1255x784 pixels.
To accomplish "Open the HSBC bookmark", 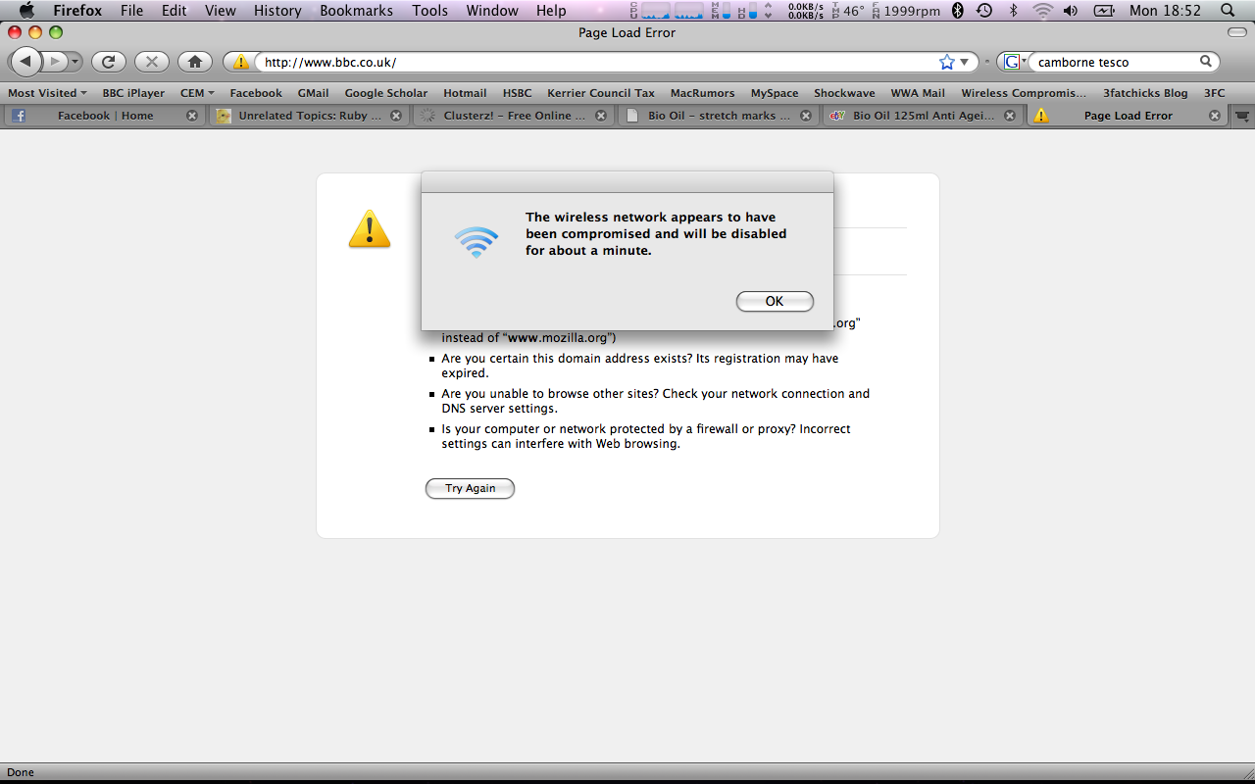I will point(517,93).
